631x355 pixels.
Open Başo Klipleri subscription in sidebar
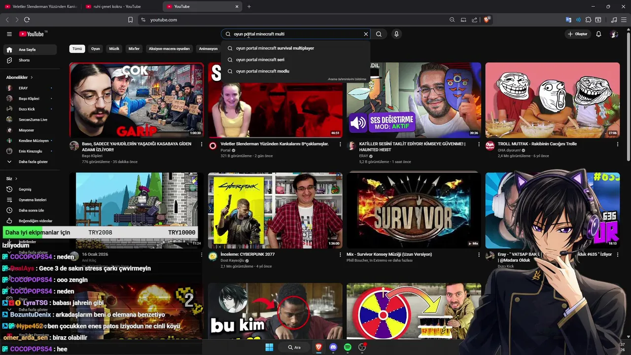coord(30,99)
